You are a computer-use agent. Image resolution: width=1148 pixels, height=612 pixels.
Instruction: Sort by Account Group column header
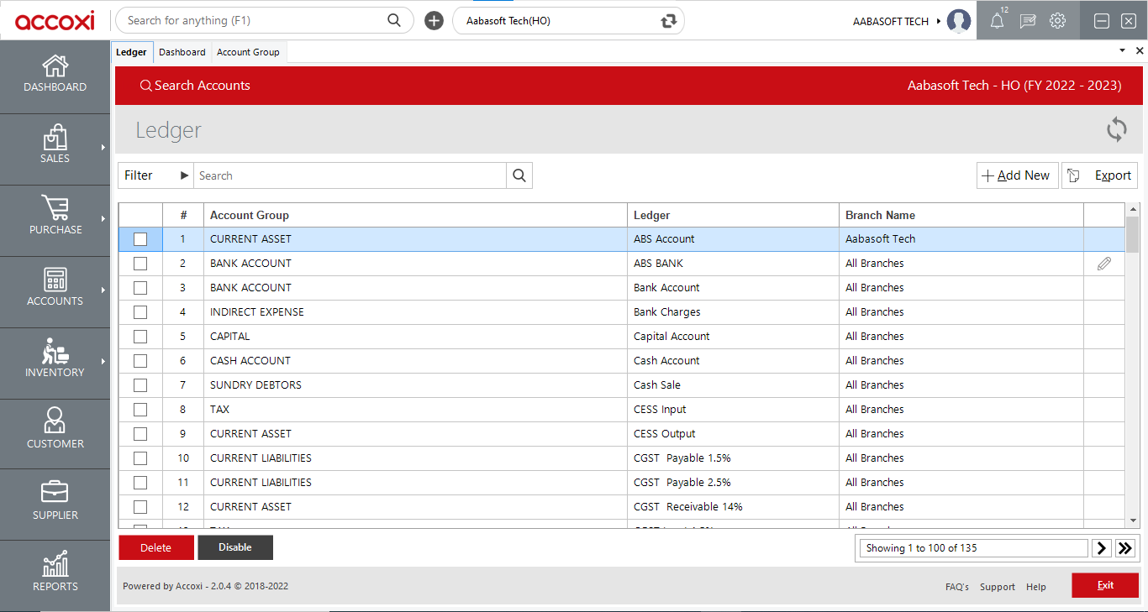pyautogui.click(x=415, y=215)
